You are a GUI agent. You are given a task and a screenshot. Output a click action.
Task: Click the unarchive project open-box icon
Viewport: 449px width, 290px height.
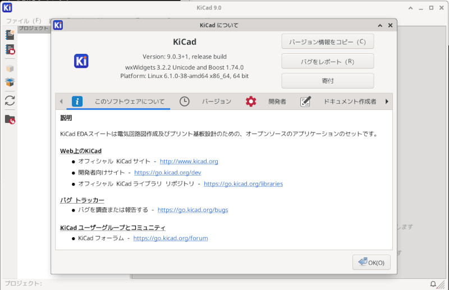coord(10,82)
